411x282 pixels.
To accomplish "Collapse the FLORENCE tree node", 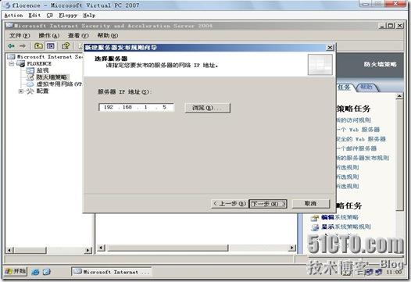I will (x=12, y=64).
